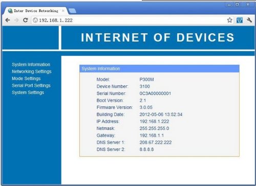Click the Boot Version: label
256x186 pixels.
110,101
